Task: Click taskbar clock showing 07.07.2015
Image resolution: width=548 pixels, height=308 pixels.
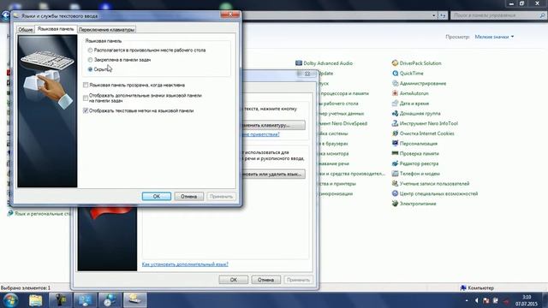Action: point(526,300)
